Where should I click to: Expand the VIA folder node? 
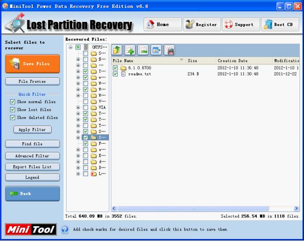[78, 108]
